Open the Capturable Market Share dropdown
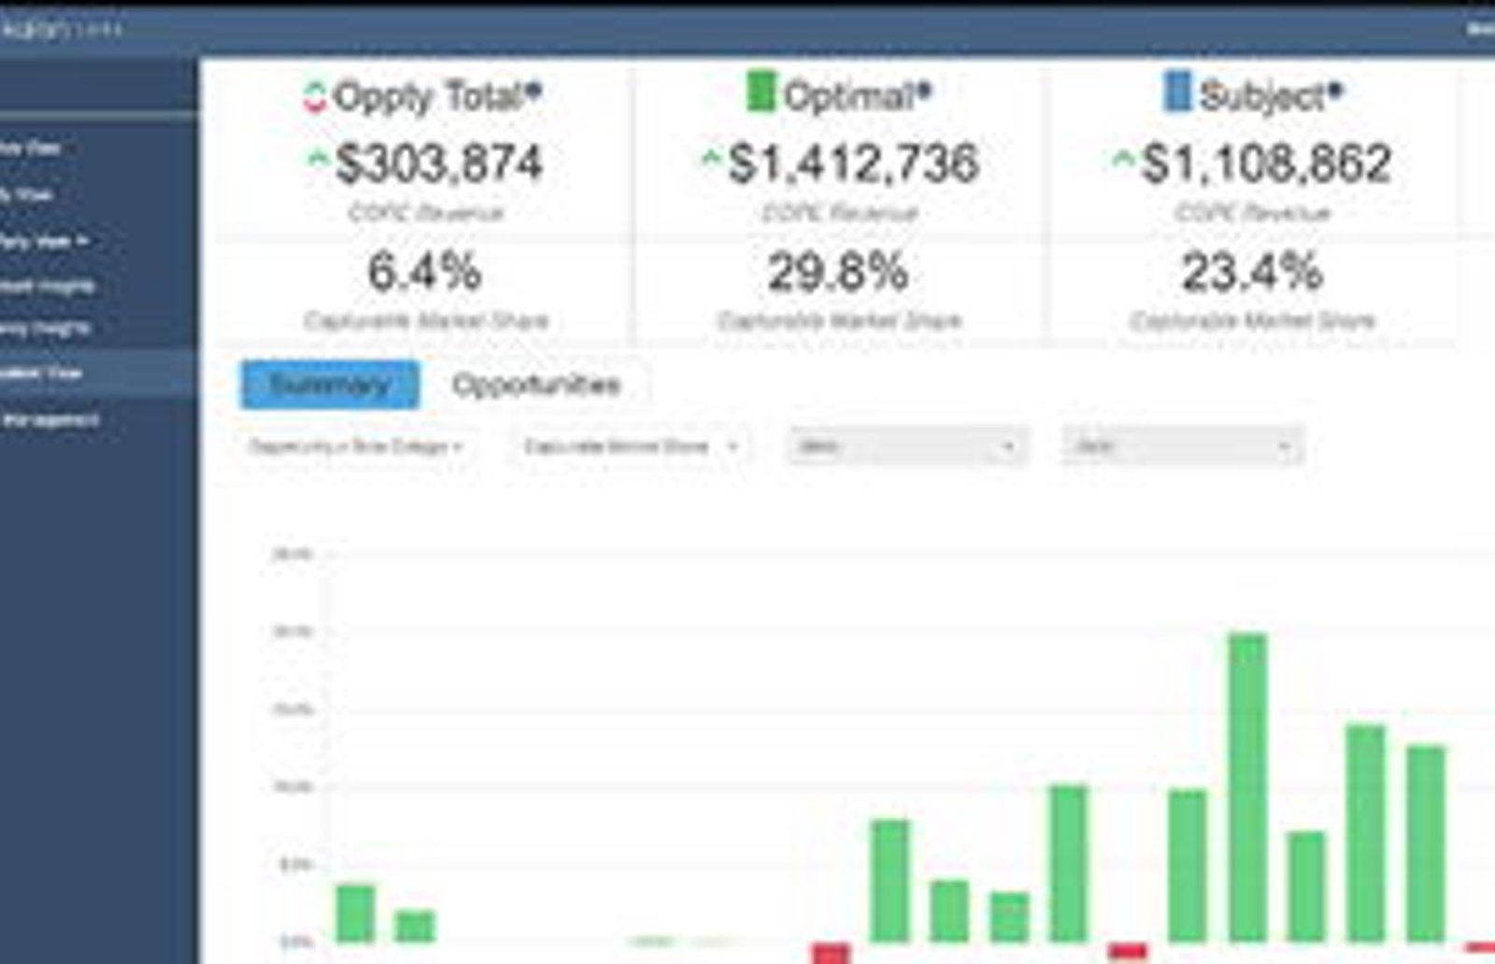The image size is (1495, 964). coord(629,447)
